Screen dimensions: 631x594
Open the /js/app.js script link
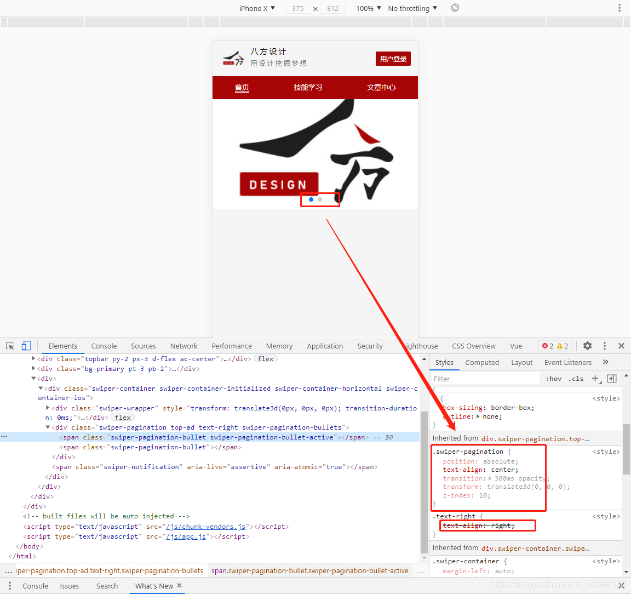(x=186, y=536)
